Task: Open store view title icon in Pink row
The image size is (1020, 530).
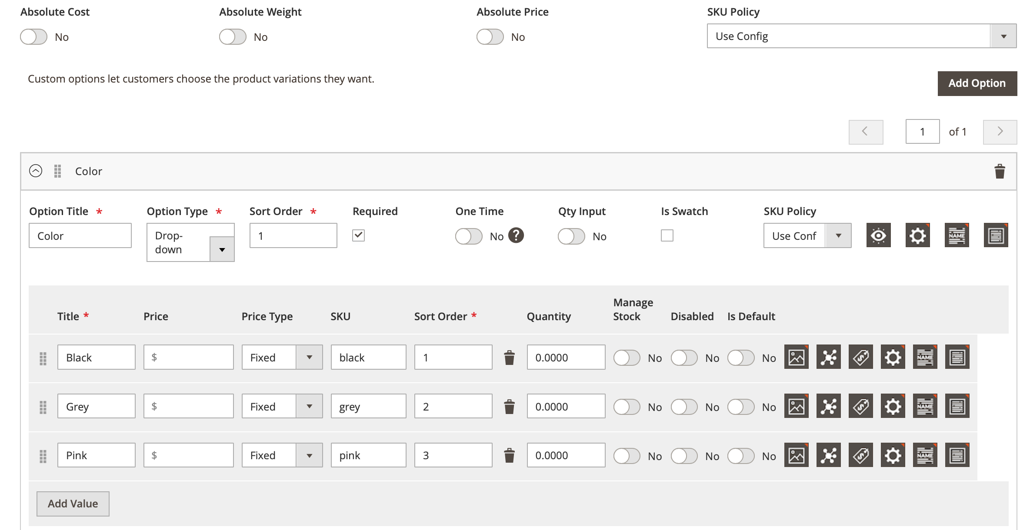Action: (x=925, y=455)
